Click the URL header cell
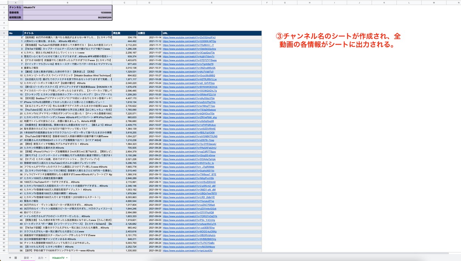461x261 pixels. (212, 33)
